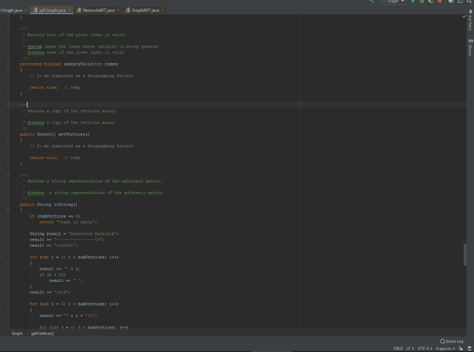Debug the Graph configuration using bug icon
The width and height of the screenshot is (474, 352).
[422, 2]
